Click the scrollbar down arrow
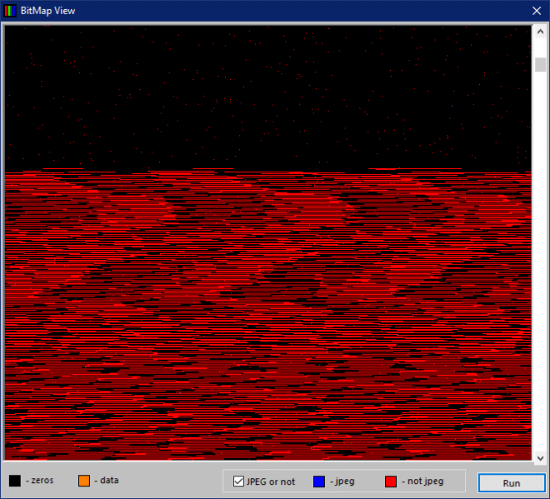This screenshot has width=550, height=499. (x=540, y=457)
